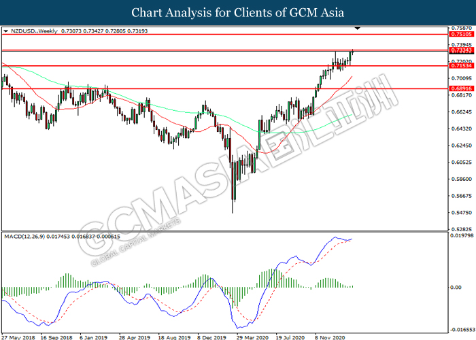
Task: Click the green moving average line end
Action: [x=352, y=115]
